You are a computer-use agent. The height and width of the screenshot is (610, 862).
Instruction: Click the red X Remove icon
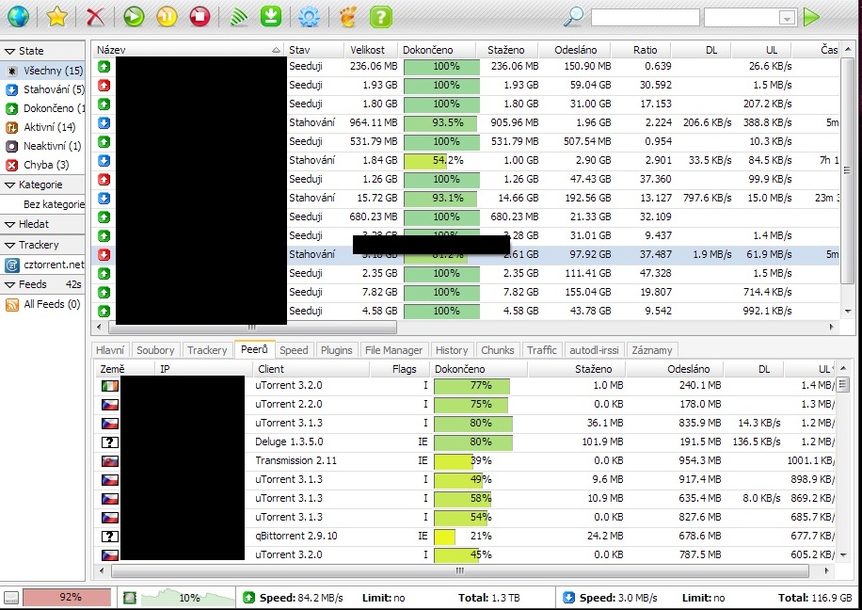[x=95, y=16]
